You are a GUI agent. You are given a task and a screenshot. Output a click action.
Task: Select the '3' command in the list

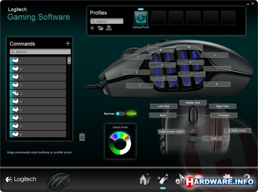click(38, 93)
